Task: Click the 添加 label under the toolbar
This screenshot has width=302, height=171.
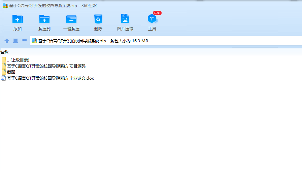Action: [x=17, y=29]
